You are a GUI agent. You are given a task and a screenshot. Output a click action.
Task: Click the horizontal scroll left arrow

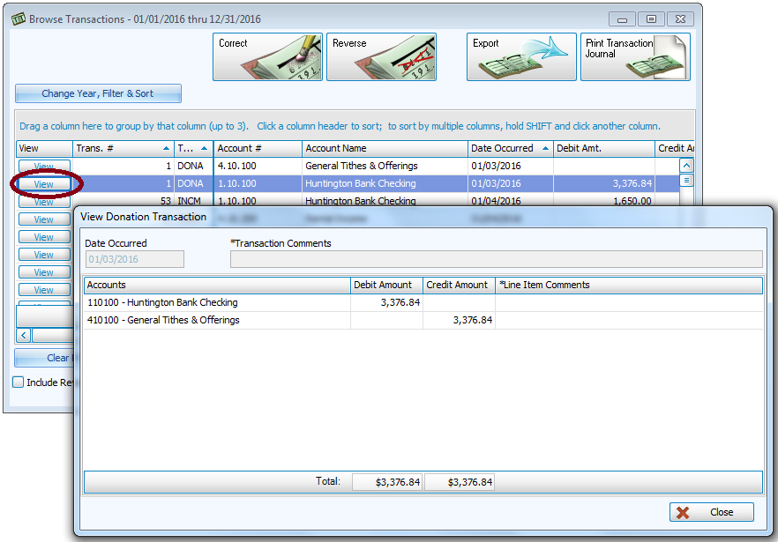point(24,335)
